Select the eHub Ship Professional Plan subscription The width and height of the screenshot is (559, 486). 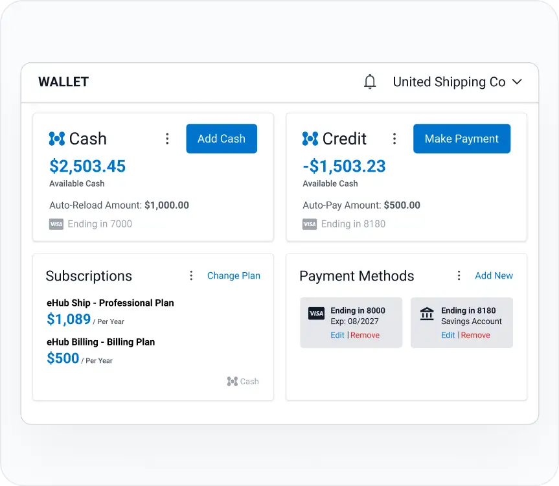110,303
